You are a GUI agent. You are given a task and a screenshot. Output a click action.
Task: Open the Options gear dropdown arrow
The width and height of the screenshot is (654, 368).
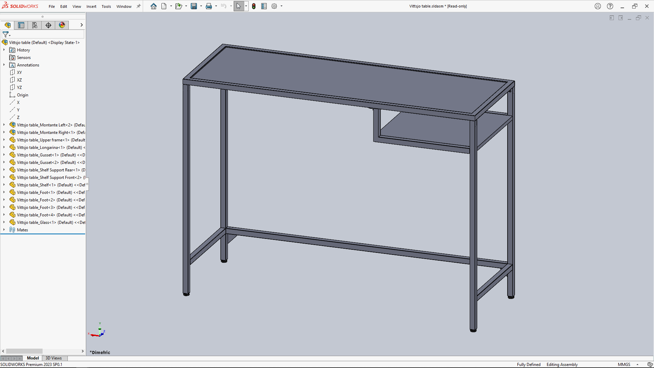281,6
